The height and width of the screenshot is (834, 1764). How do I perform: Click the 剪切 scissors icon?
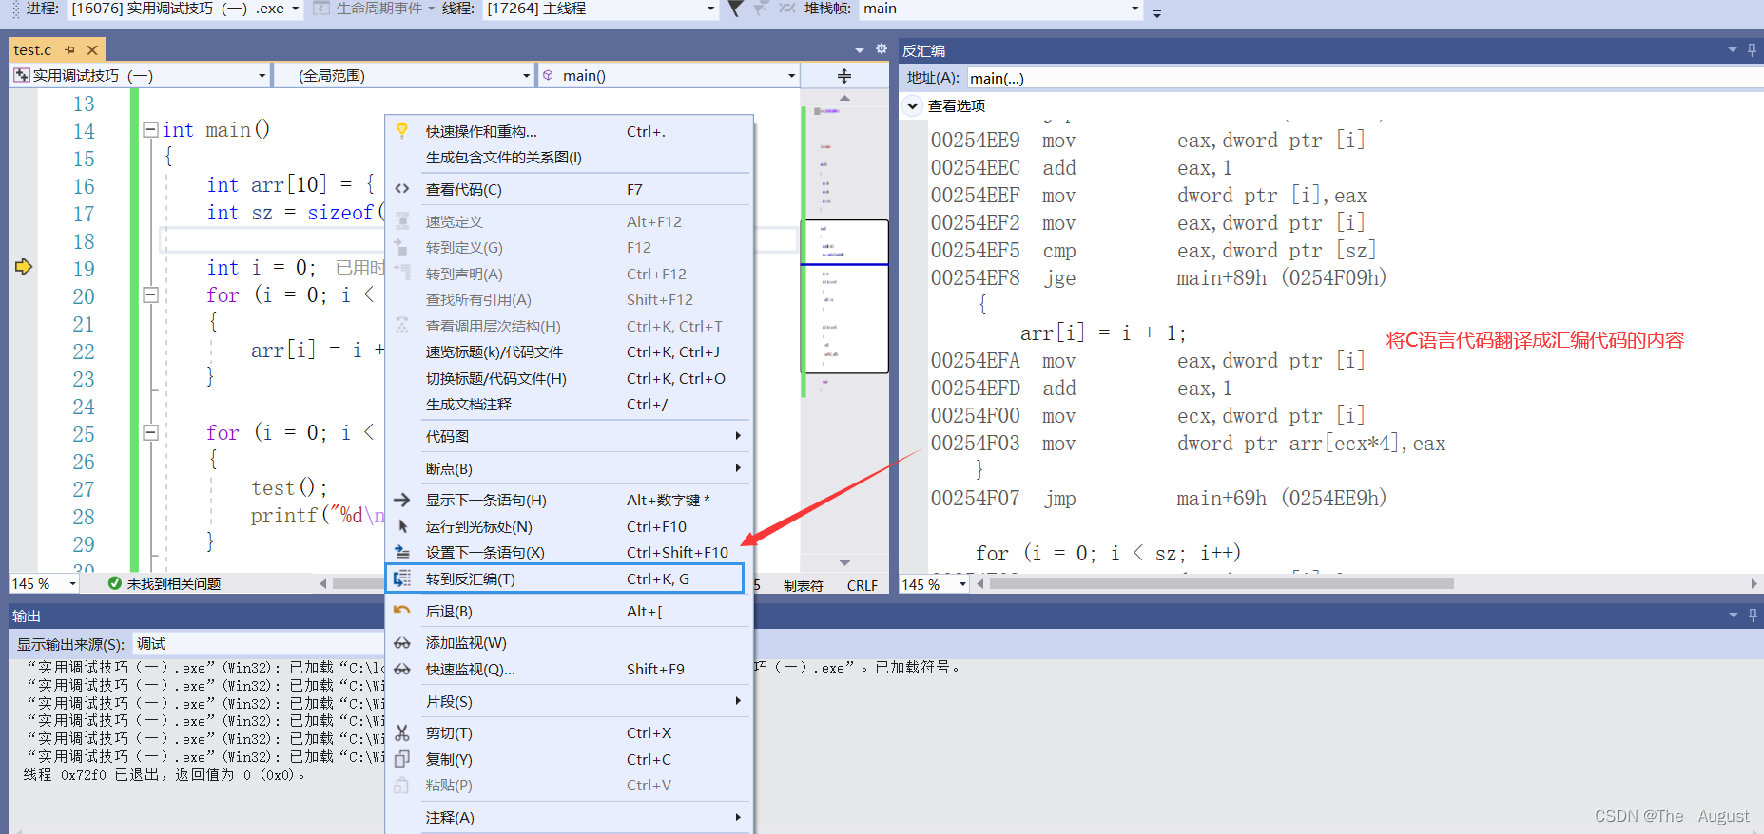coord(402,732)
